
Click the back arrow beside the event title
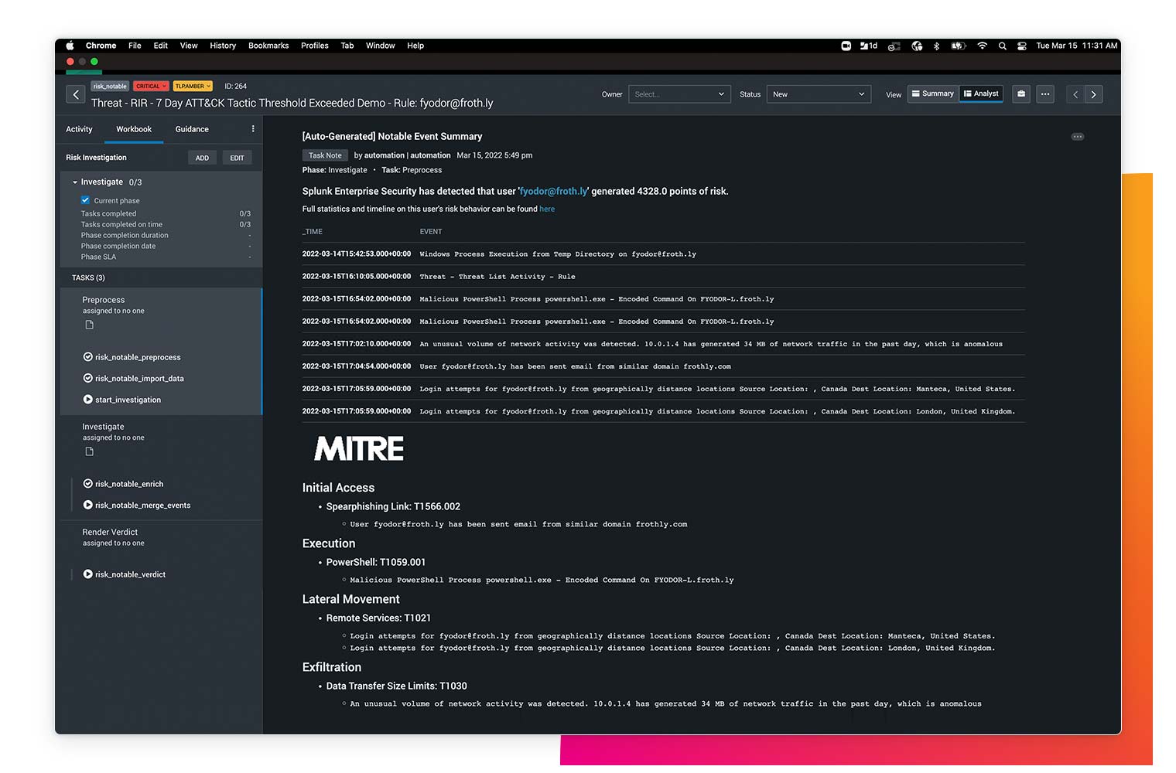click(75, 94)
